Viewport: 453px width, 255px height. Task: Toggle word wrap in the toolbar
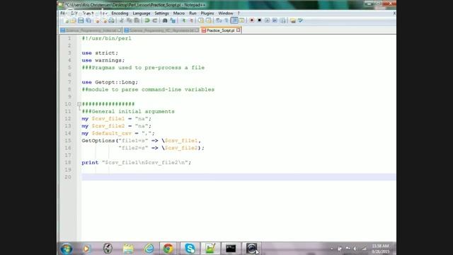(x=219, y=21)
